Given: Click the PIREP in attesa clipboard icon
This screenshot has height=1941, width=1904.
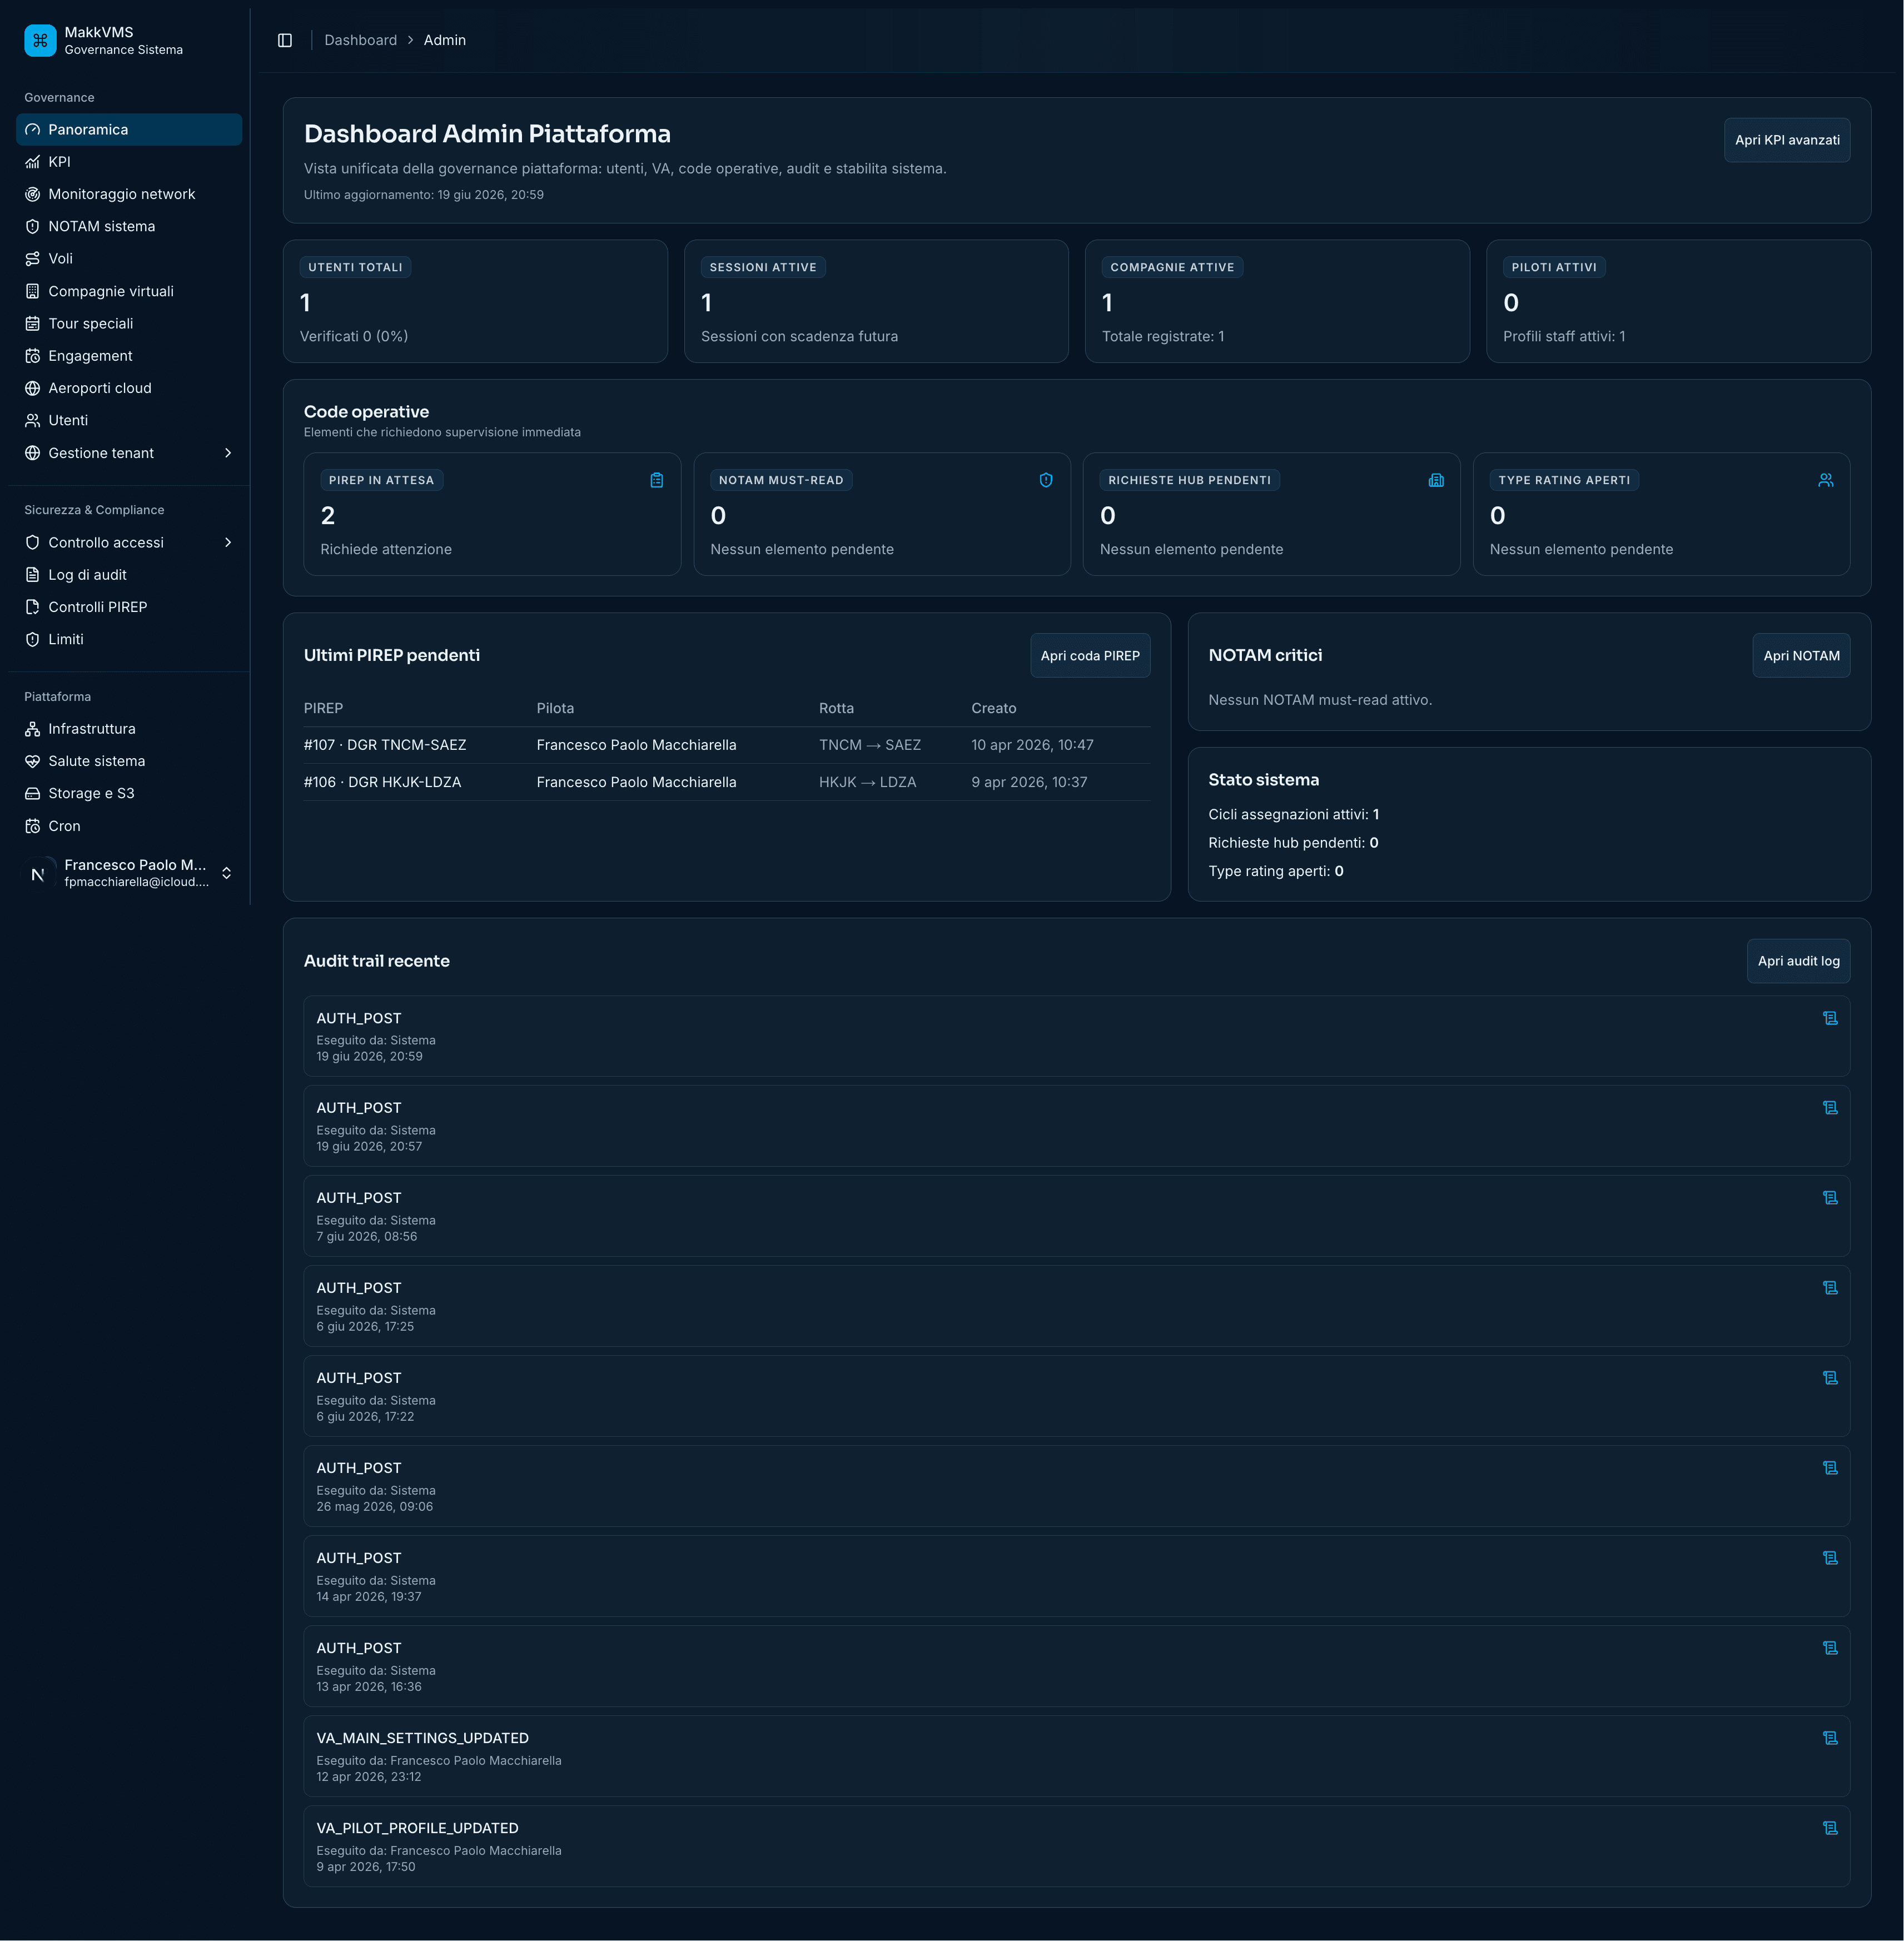Looking at the screenshot, I should [x=657, y=480].
